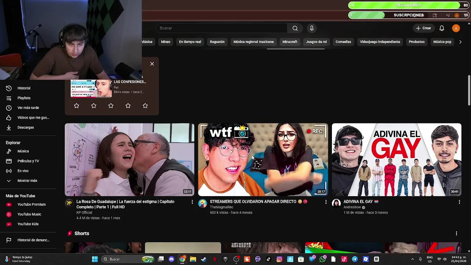Open KP Official channel name

(84, 213)
